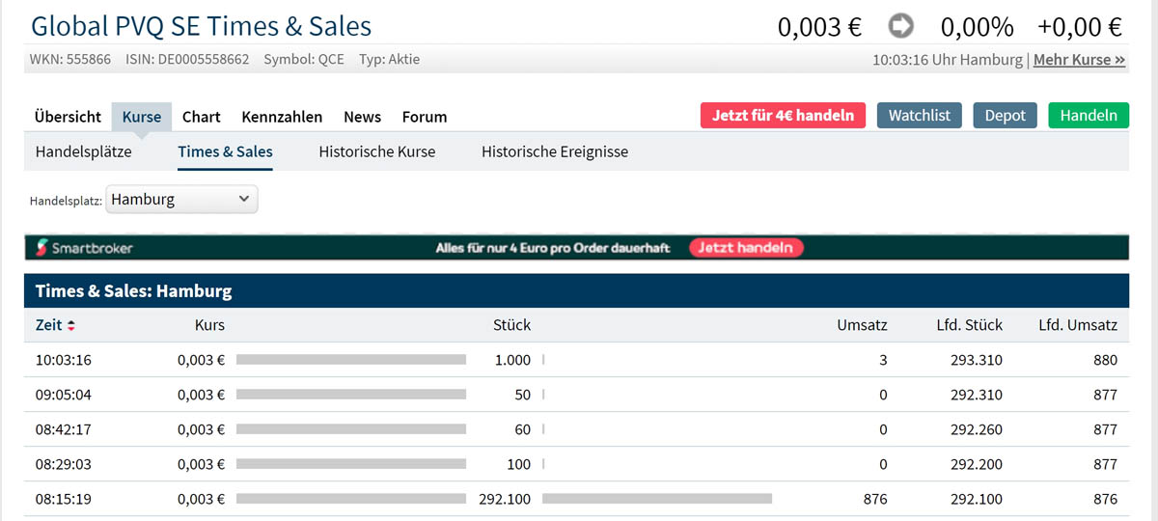
Task: Select the Kennzahlen tab
Action: (x=282, y=117)
